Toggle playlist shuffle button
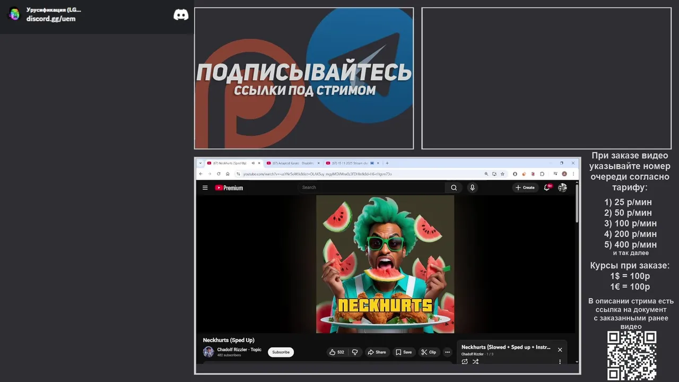Viewport: 679px width, 382px height. [475, 362]
